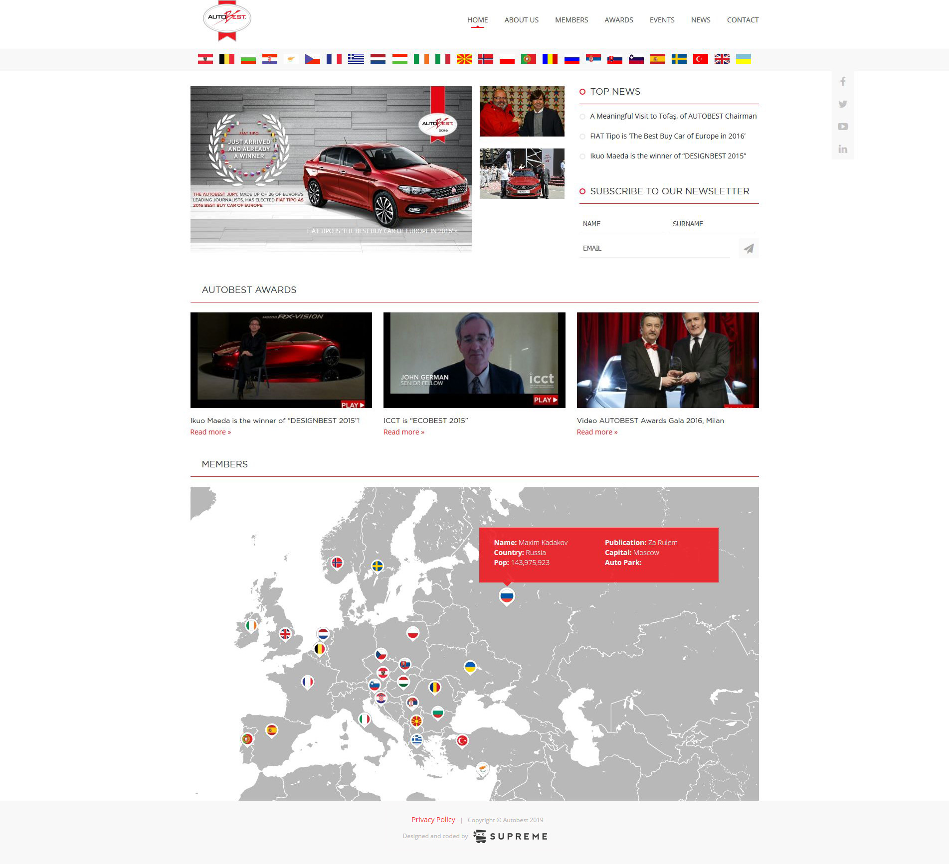
Task: Open the EVENTS menu item
Action: [x=662, y=20]
